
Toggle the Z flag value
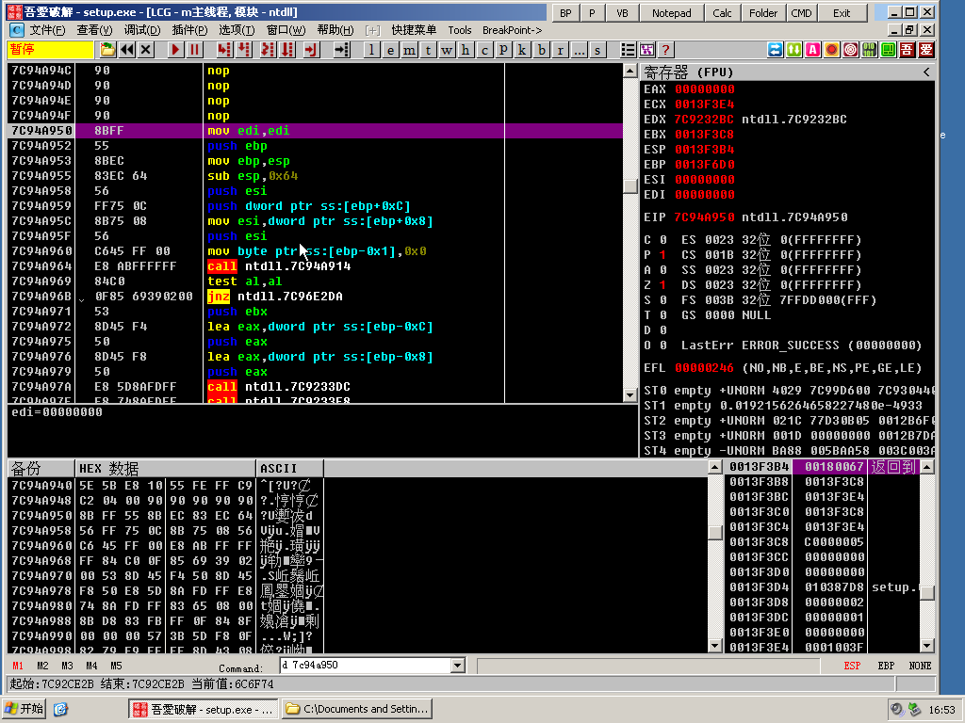[662, 285]
